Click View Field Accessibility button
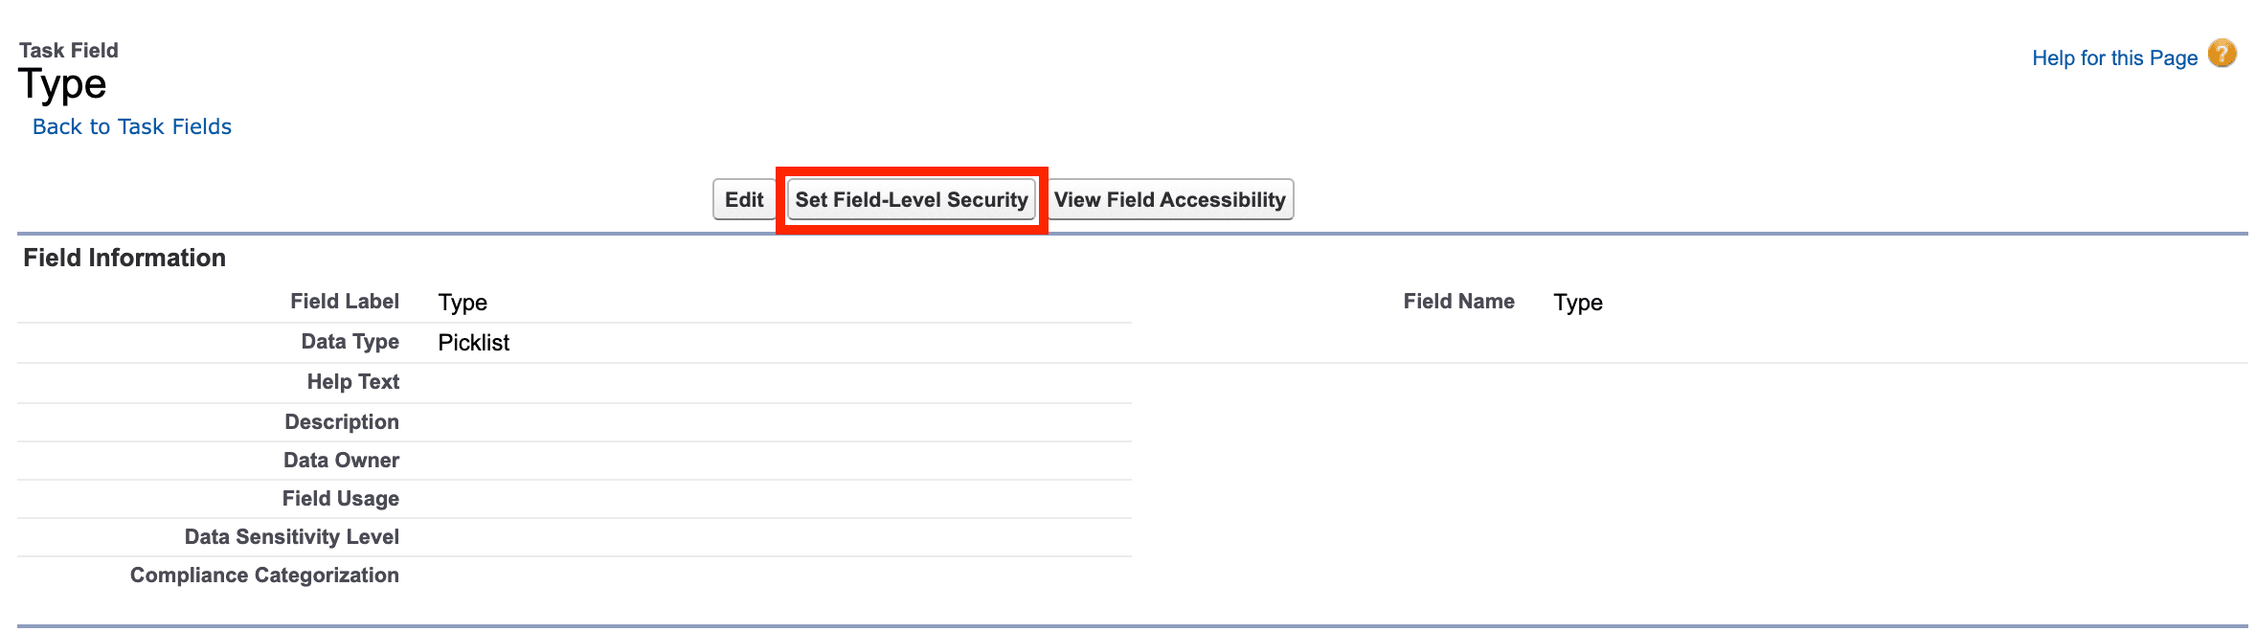 pyautogui.click(x=1169, y=200)
